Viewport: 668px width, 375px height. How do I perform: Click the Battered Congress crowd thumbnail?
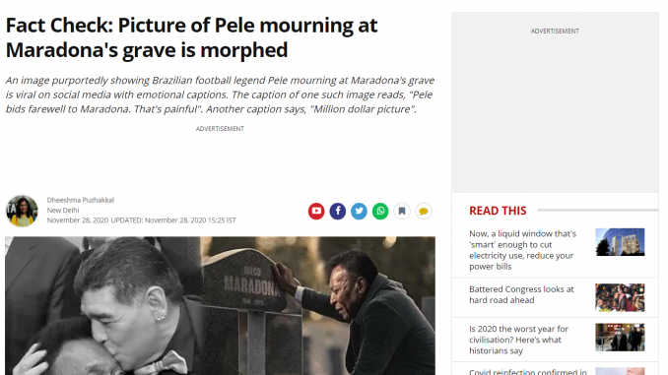coord(620,297)
